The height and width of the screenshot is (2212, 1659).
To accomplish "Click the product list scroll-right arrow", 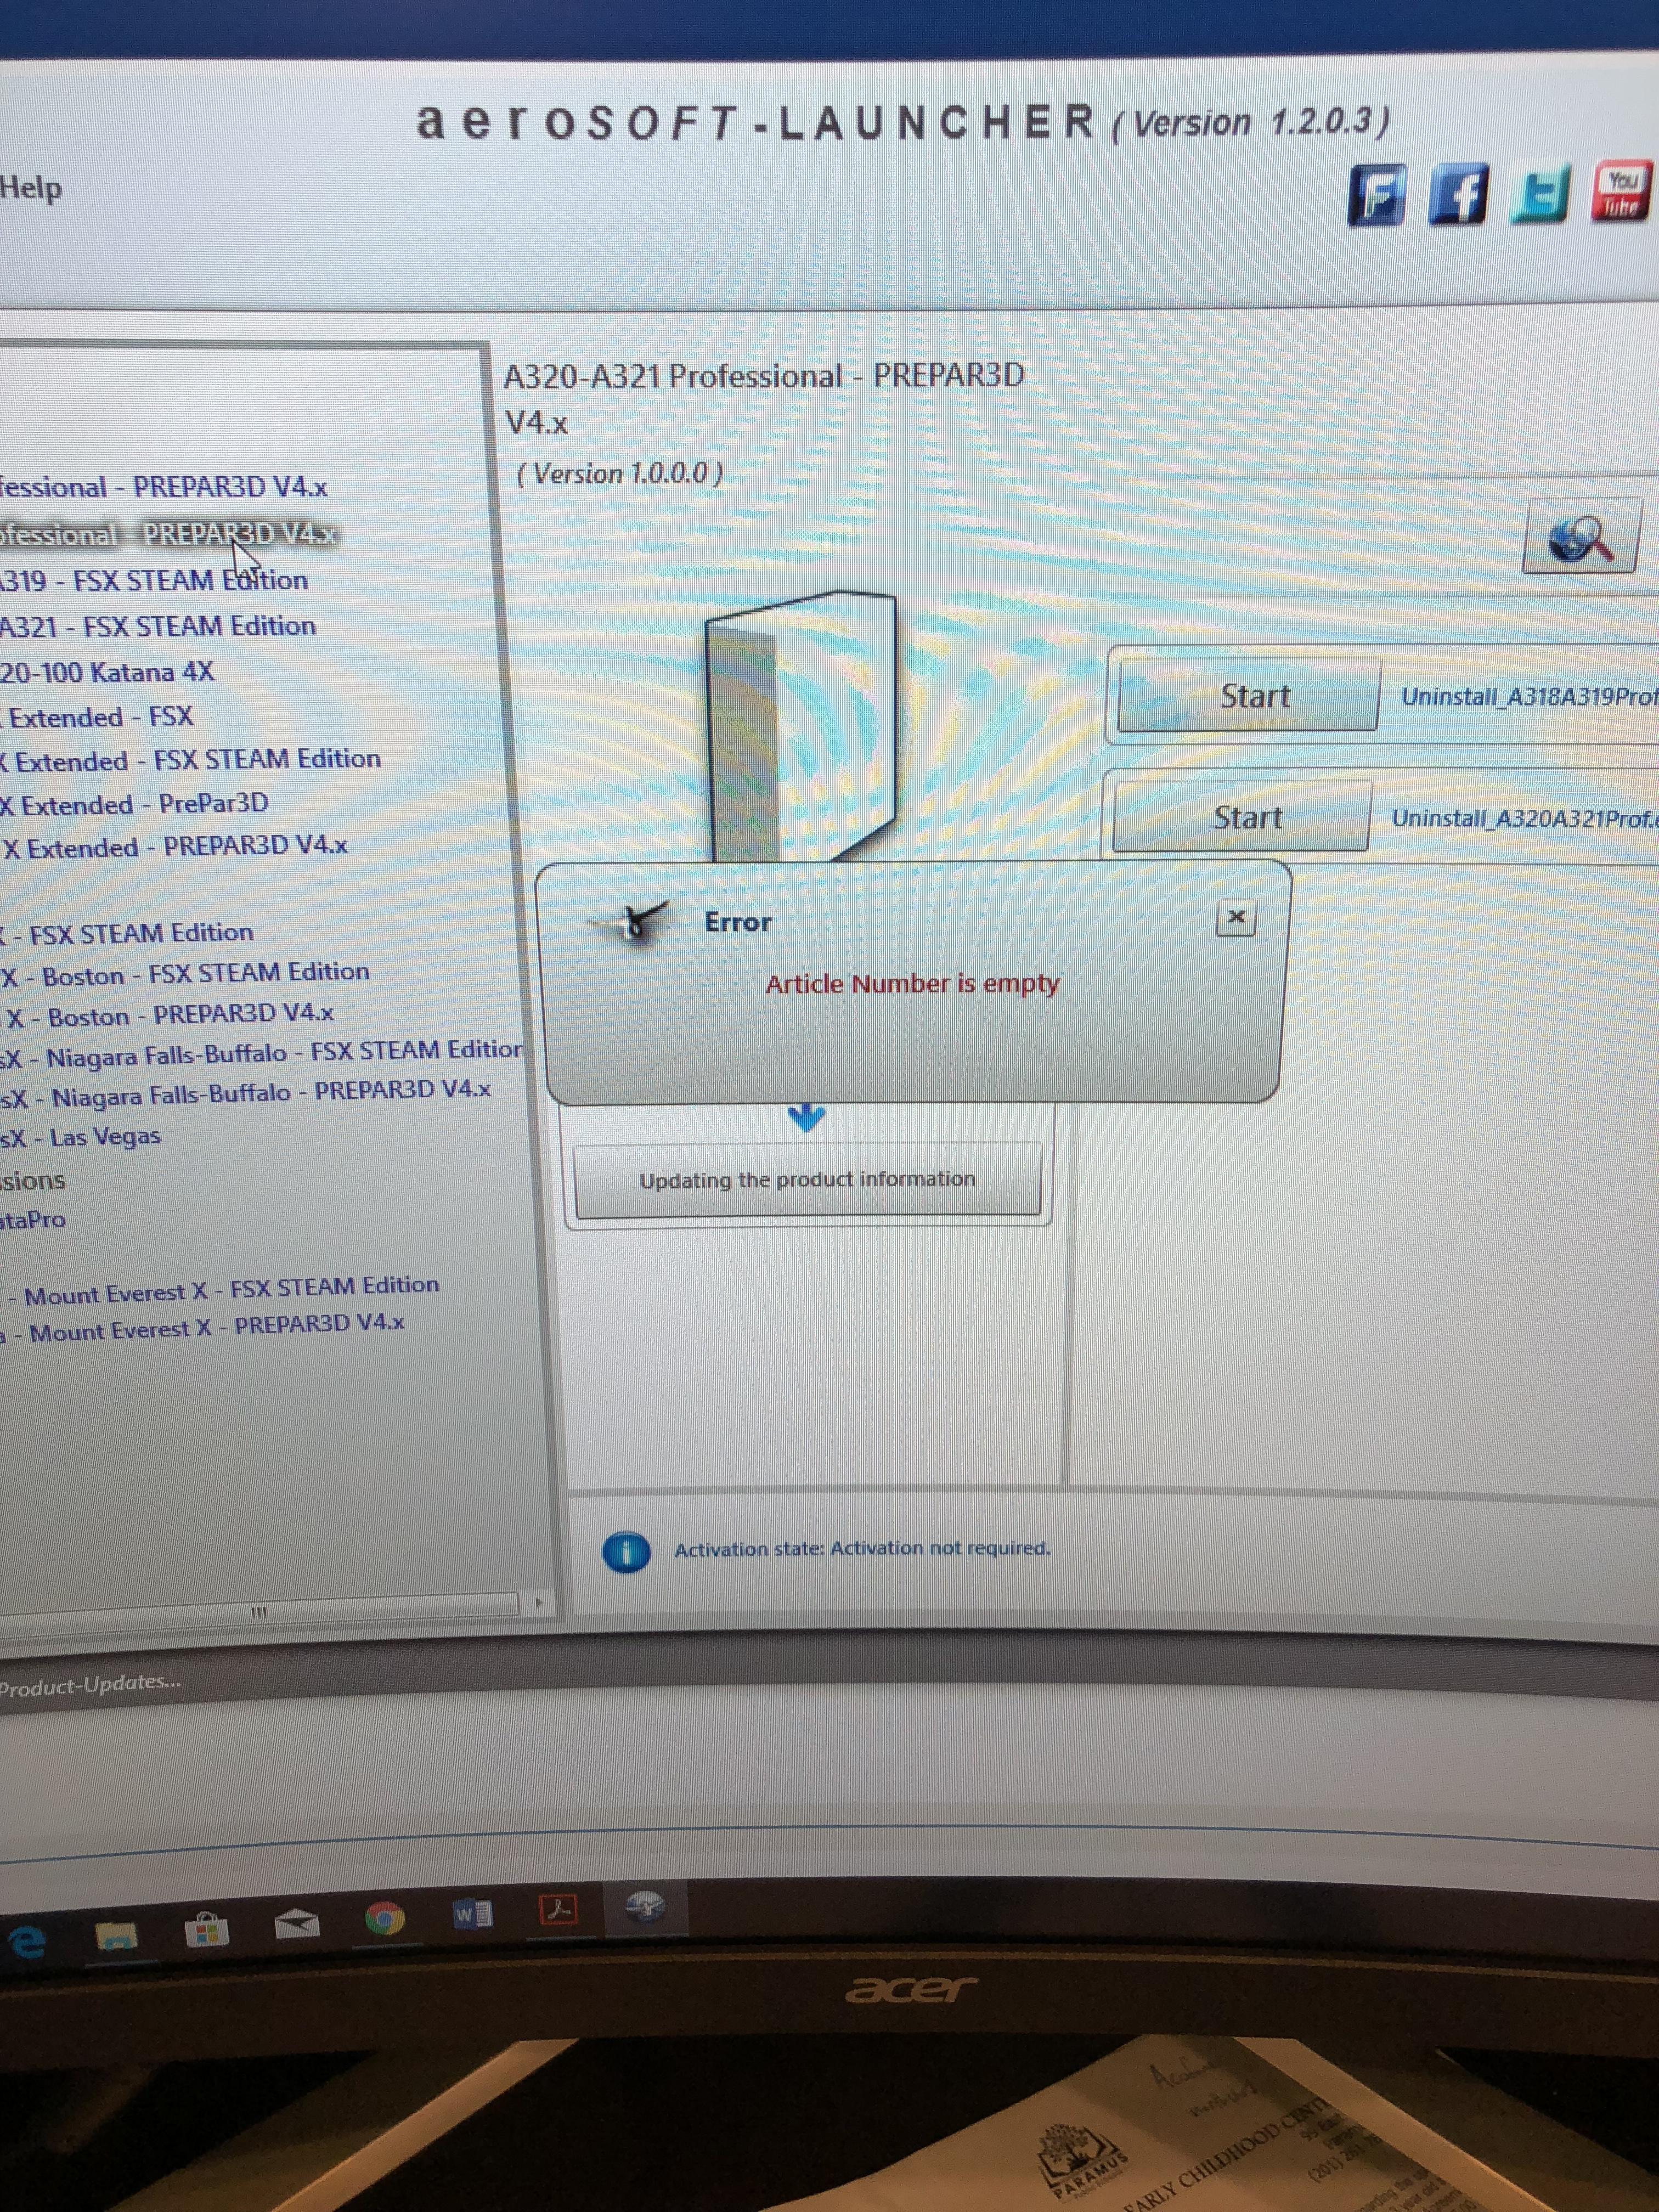I will (x=539, y=1603).
